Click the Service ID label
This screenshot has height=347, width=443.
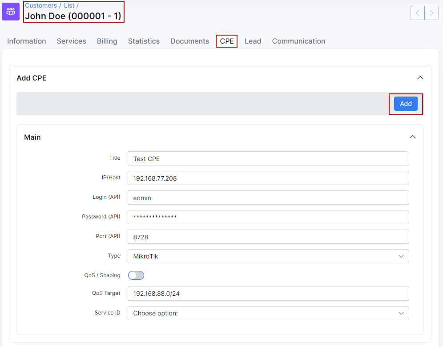(107, 313)
